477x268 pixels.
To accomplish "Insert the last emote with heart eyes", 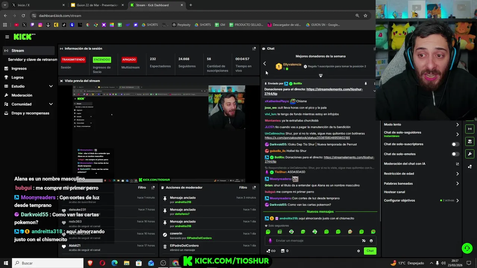I will [x=373, y=232].
